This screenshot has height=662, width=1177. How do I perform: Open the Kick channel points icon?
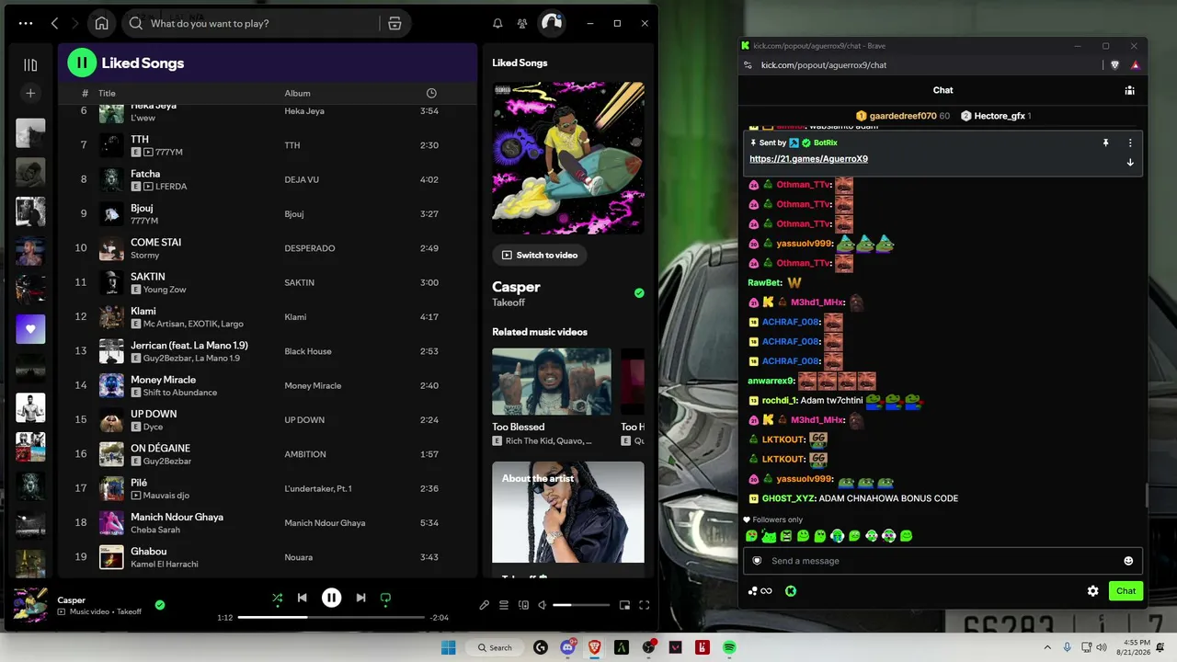click(790, 591)
